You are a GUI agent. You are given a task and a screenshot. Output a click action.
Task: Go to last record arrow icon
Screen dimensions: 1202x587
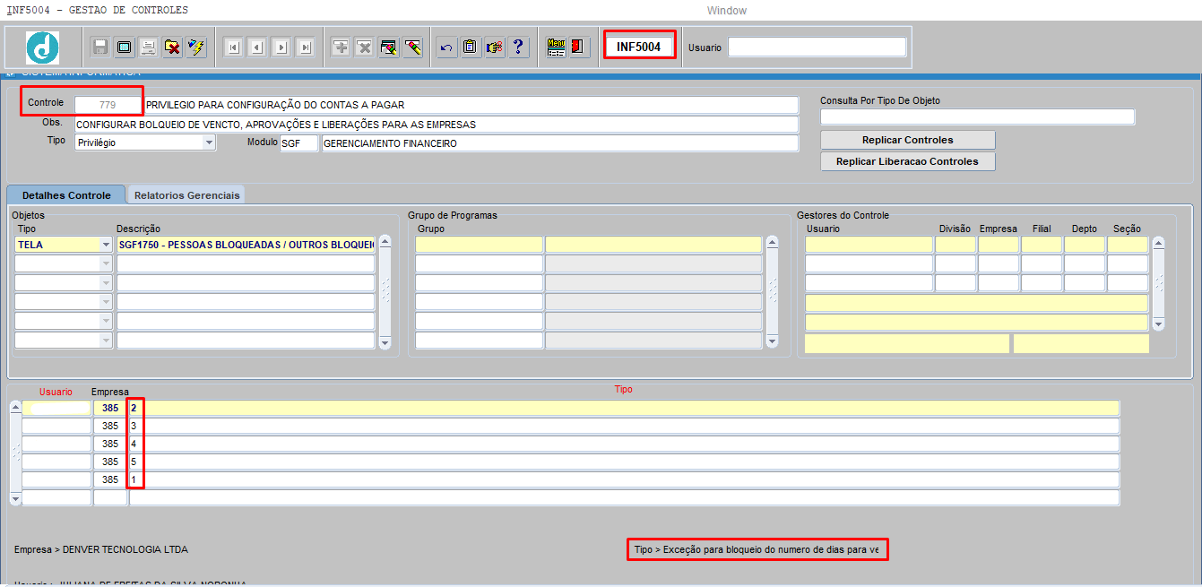click(x=305, y=47)
